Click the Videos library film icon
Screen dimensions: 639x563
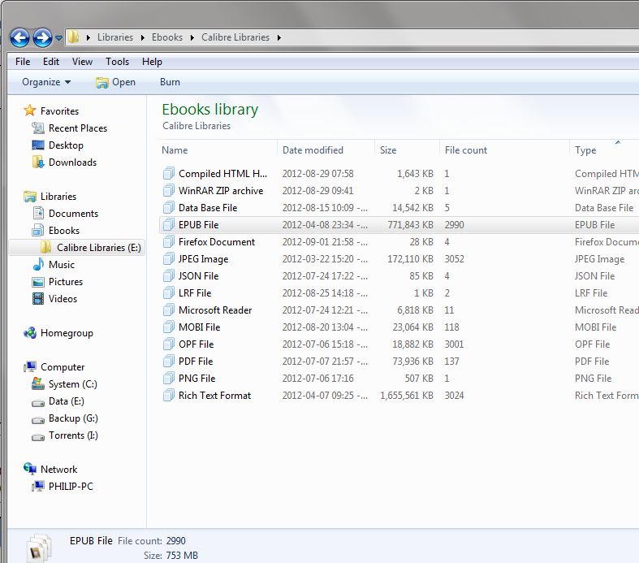[38, 298]
